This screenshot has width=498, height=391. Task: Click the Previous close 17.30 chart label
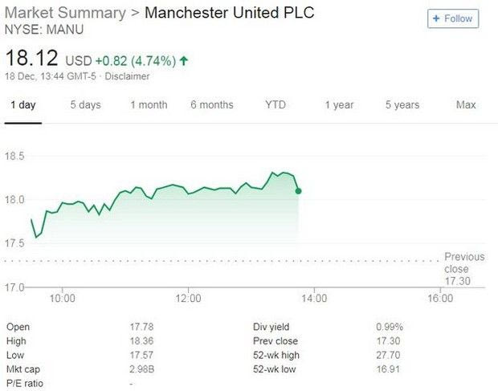point(464,269)
